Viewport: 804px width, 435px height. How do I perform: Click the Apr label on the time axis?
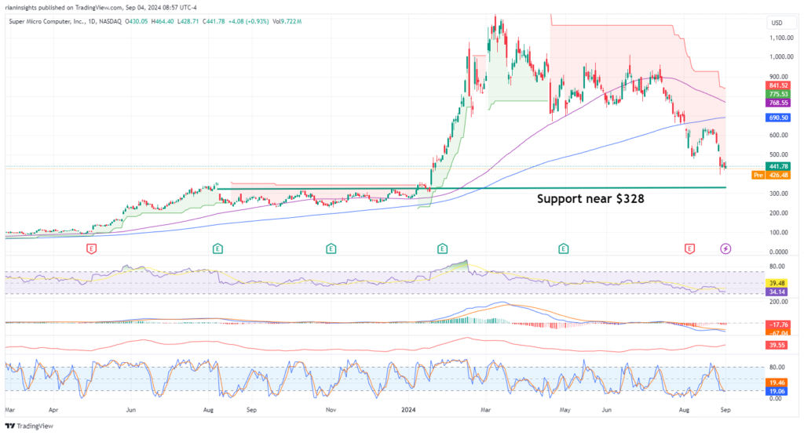coord(53,410)
